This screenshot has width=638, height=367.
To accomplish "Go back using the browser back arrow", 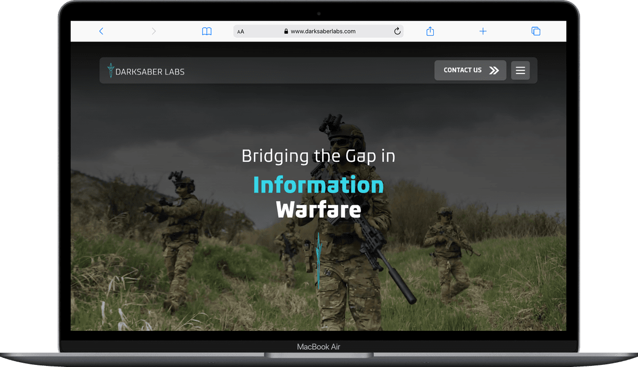I will 101,31.
